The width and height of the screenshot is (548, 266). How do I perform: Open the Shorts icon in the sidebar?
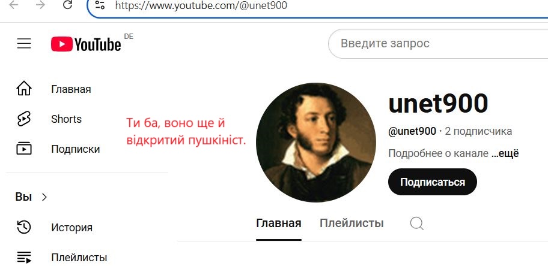pyautogui.click(x=24, y=119)
